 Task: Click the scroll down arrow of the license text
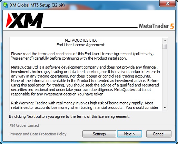[165, 107]
